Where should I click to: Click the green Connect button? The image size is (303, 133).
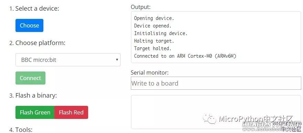(30, 78)
